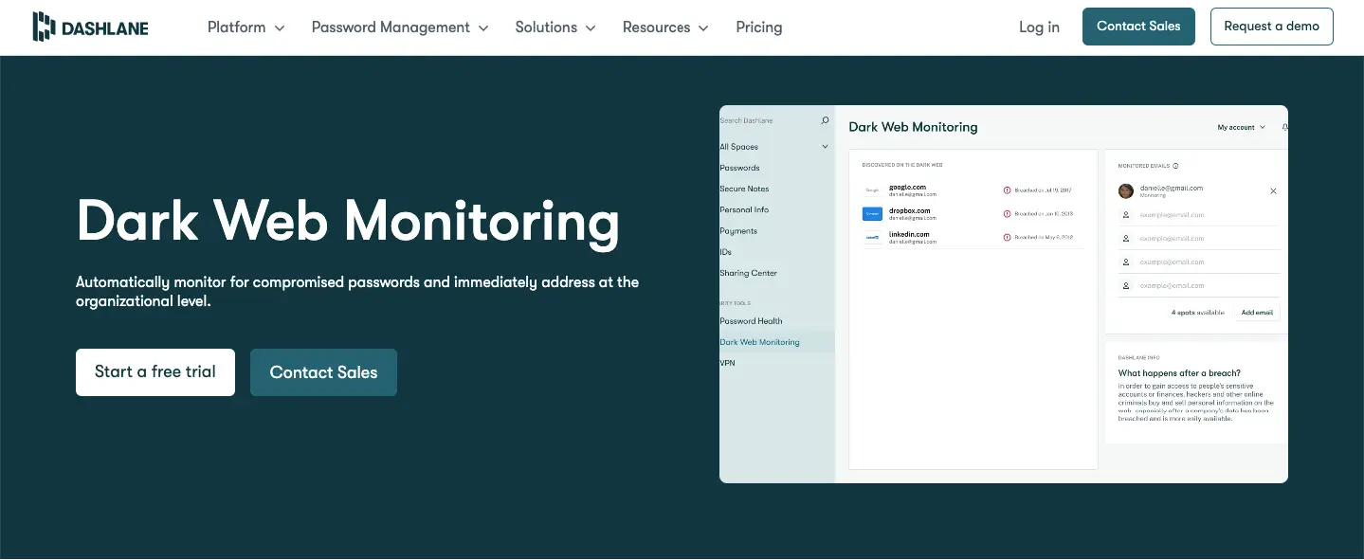Screen dimensions: 1364x560
Task: Go to the Pricing page
Action: click(759, 27)
